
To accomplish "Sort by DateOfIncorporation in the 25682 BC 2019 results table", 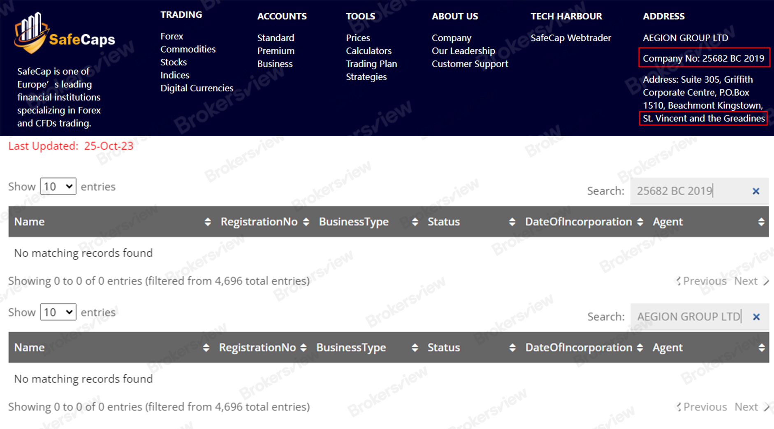I will pos(640,222).
